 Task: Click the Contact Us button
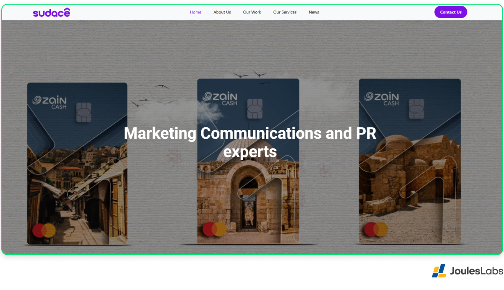[451, 12]
